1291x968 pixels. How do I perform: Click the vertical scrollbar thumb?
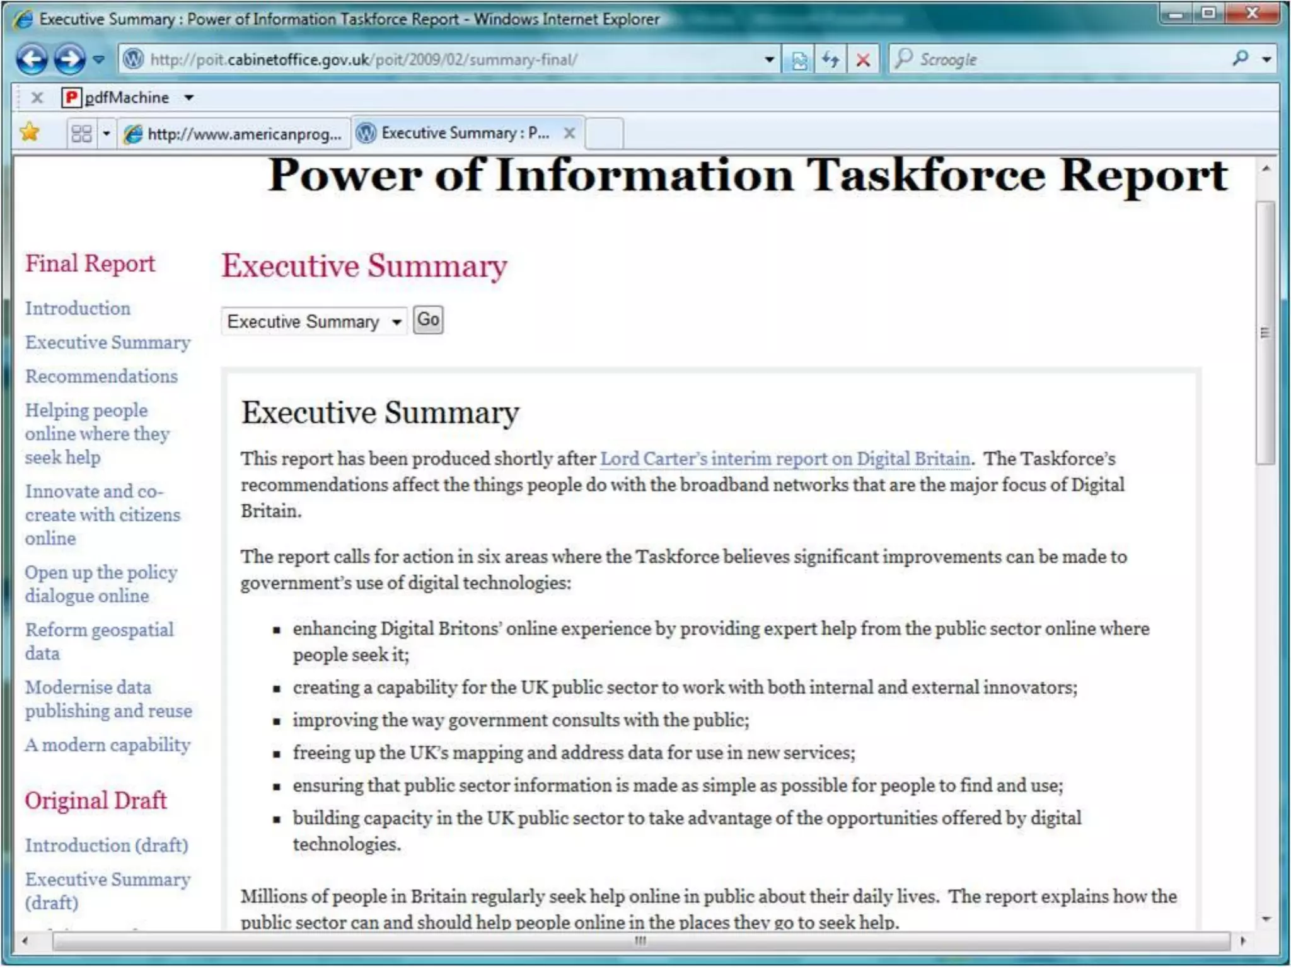tap(1265, 333)
